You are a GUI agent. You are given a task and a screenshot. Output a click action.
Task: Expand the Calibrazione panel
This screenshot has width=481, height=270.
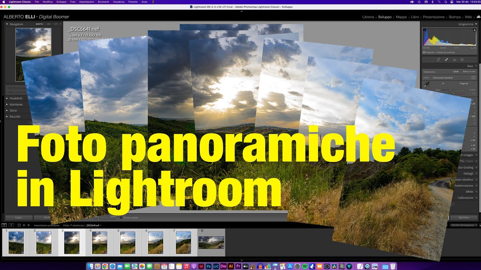(x=476, y=198)
